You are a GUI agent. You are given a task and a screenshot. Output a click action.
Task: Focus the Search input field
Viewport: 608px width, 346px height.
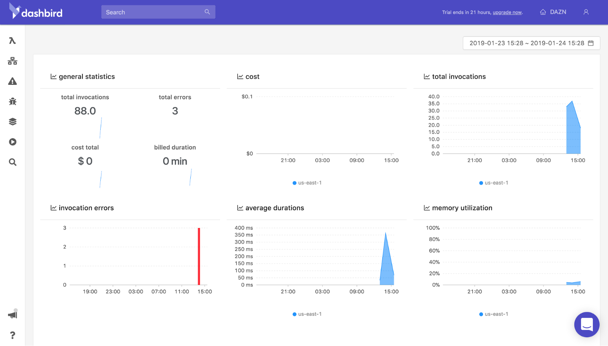(154, 12)
